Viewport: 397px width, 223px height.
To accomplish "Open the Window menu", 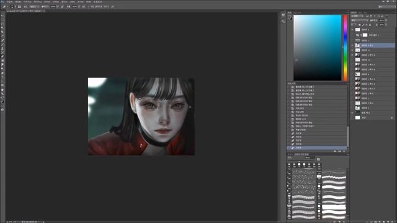I will (88, 2).
